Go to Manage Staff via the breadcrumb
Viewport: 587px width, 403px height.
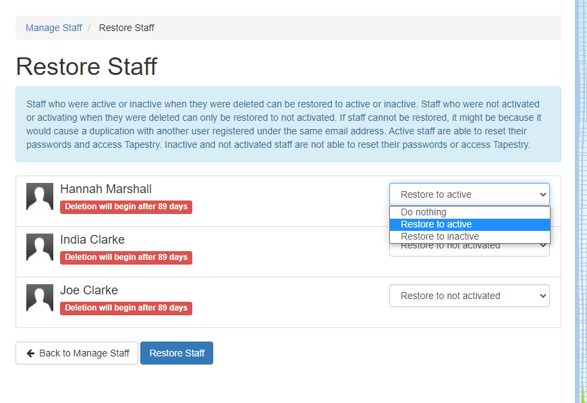point(54,28)
